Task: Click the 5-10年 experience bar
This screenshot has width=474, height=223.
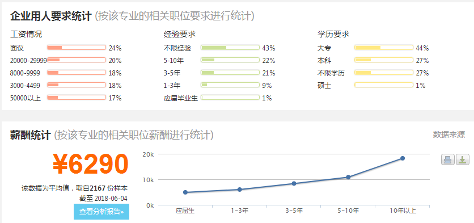Action: click(230, 60)
